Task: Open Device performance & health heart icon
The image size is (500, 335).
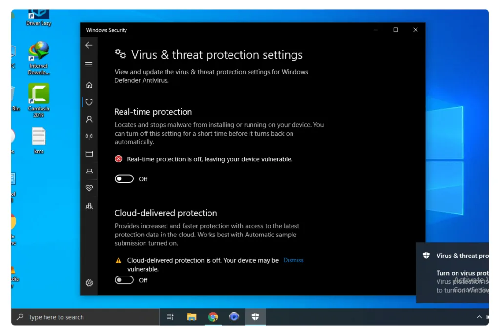Action: 89,188
